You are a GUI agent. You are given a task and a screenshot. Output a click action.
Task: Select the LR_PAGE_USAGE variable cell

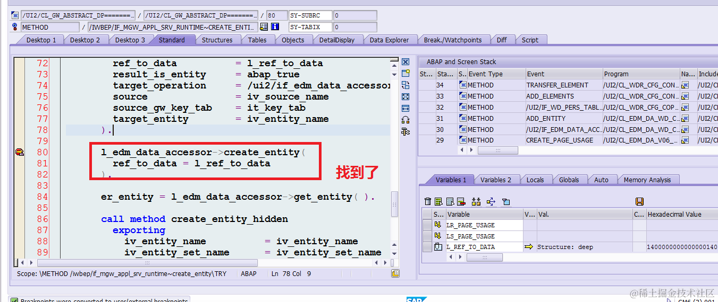484,225
